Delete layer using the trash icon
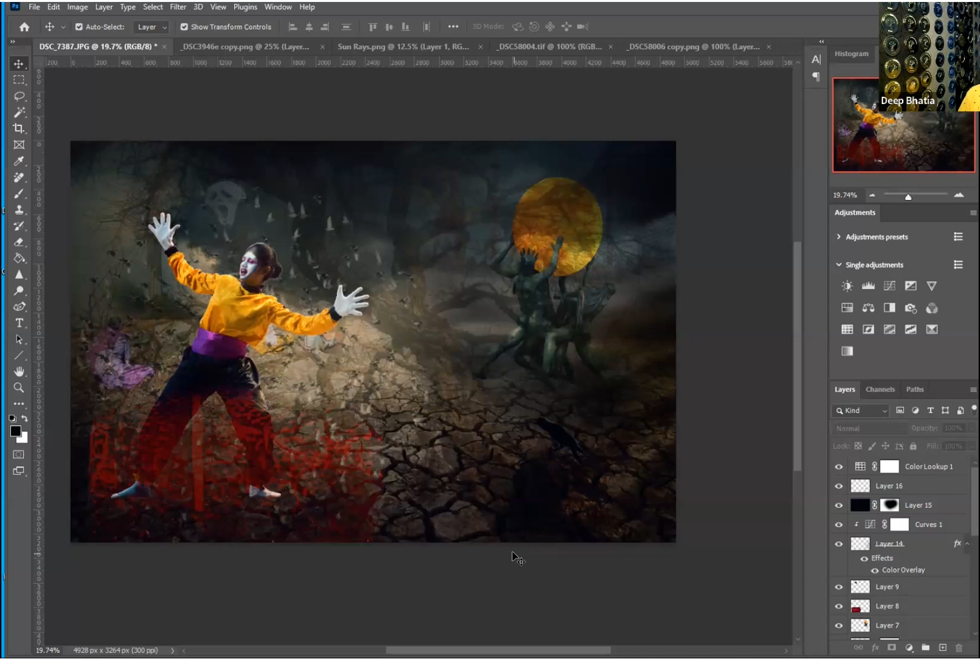The image size is (980, 659). coord(959,648)
